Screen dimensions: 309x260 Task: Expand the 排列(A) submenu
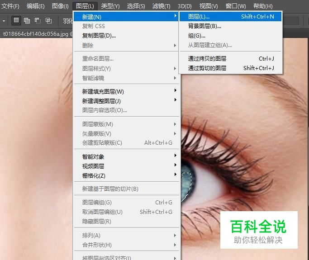(x=126, y=235)
